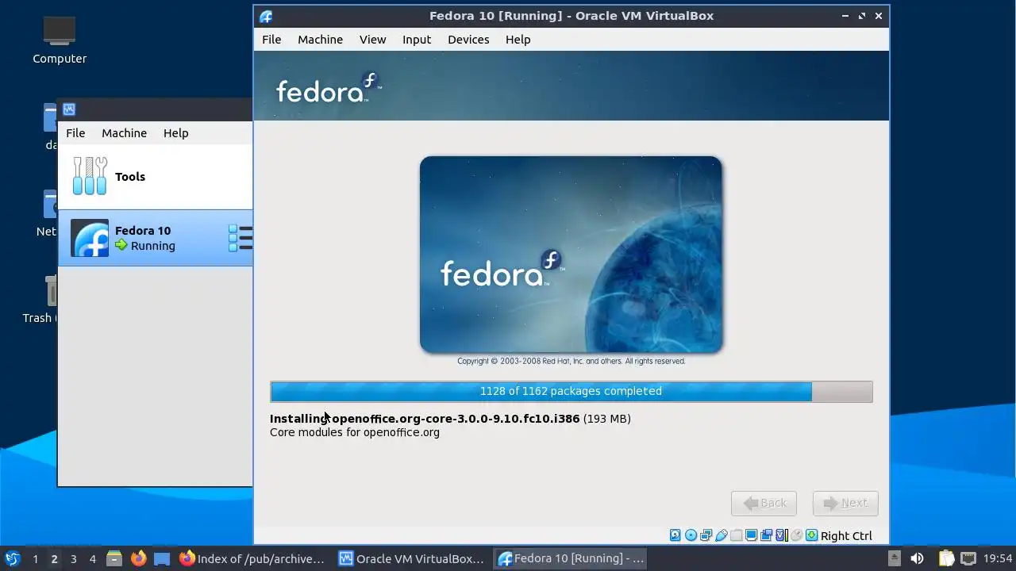1016x571 pixels.
Task: Click the show desktop icon on the panel
Action: (x=162, y=558)
